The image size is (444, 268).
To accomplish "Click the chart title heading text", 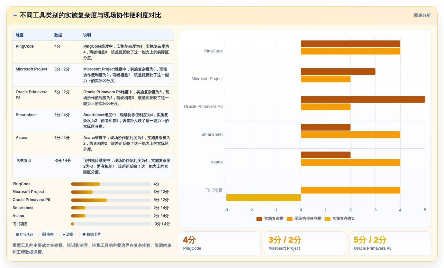I will tap(90, 15).
